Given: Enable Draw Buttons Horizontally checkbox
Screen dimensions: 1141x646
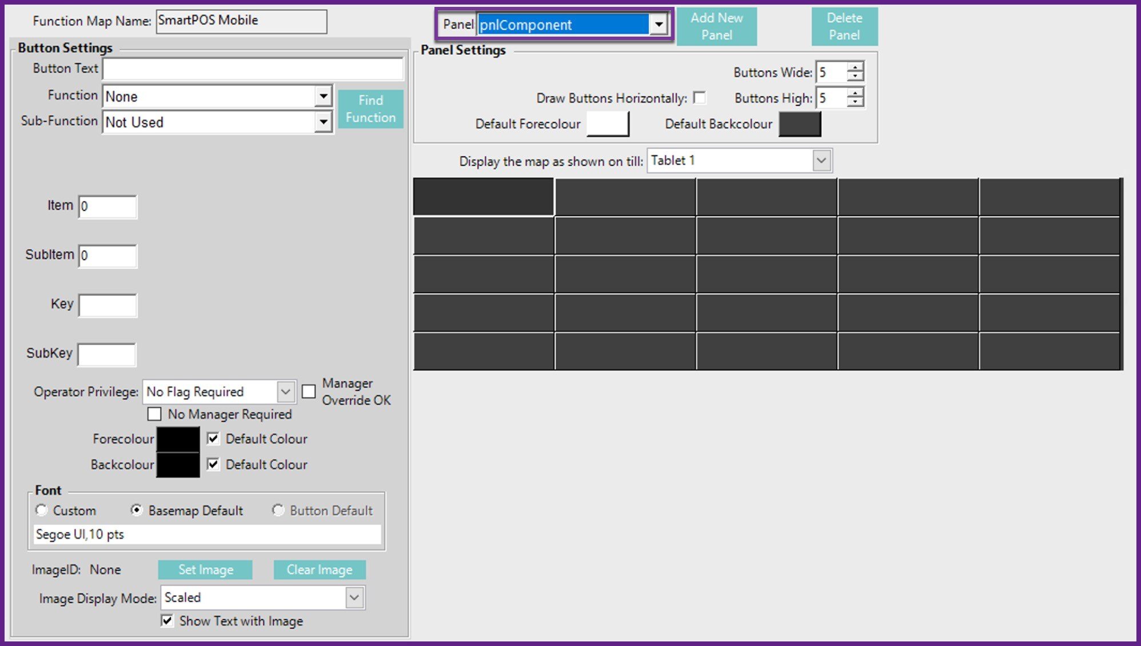Looking at the screenshot, I should [x=699, y=98].
